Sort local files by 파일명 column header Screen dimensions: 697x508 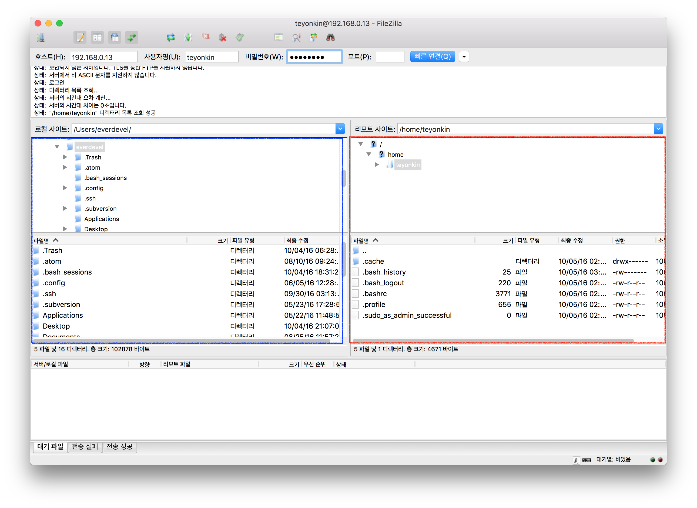coord(109,240)
